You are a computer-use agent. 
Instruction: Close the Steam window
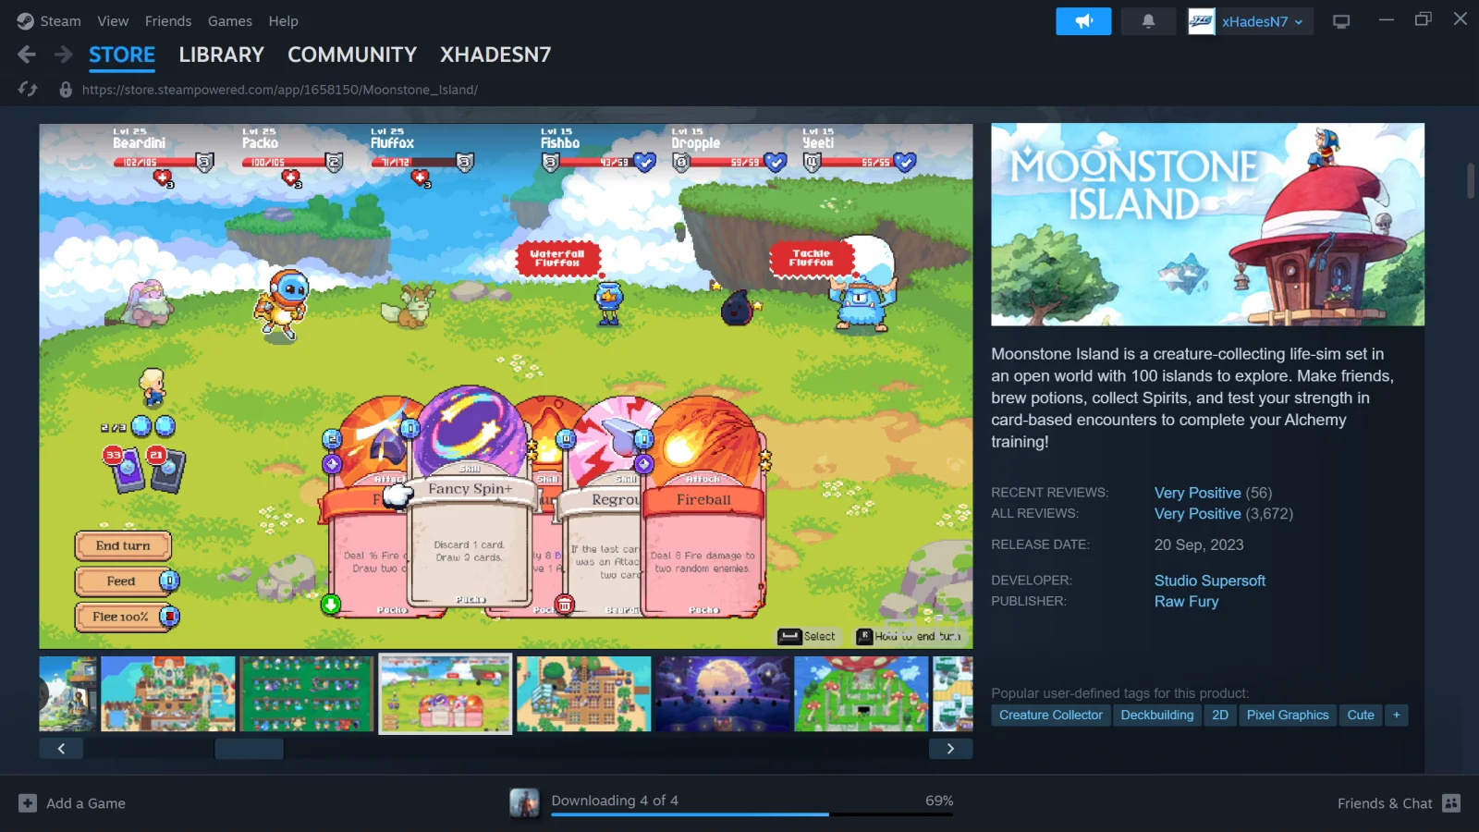[x=1461, y=19]
